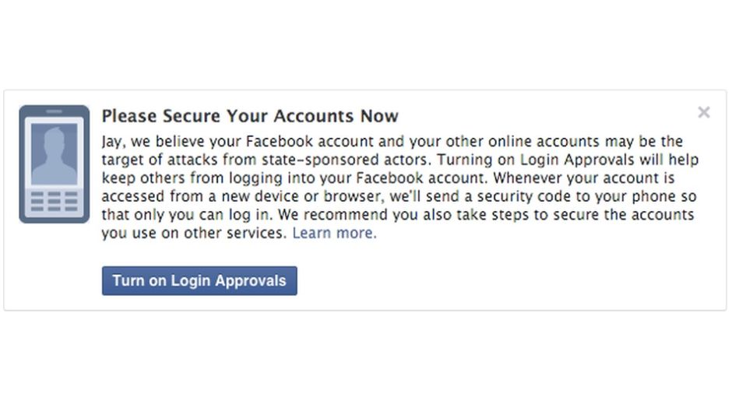Screen dimensions: 732x412
Task: Click the profile silhouette on the phone screen
Action: point(54,155)
